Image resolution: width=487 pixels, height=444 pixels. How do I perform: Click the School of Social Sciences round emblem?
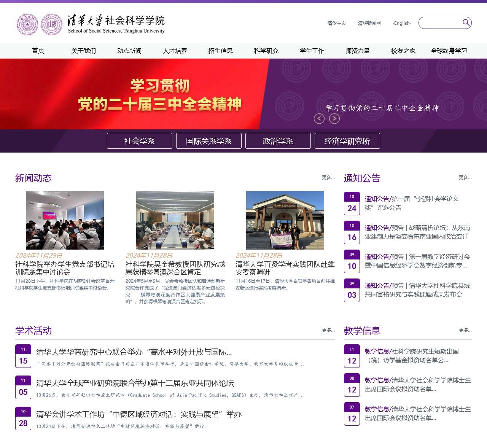pos(52,24)
